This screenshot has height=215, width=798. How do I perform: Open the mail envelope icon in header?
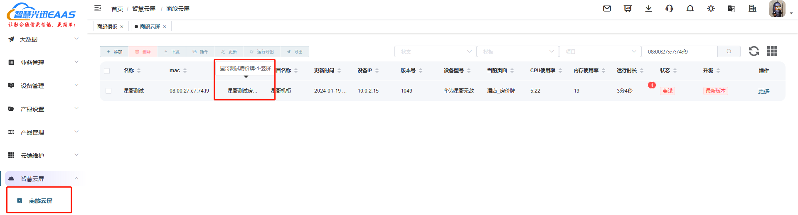[607, 8]
